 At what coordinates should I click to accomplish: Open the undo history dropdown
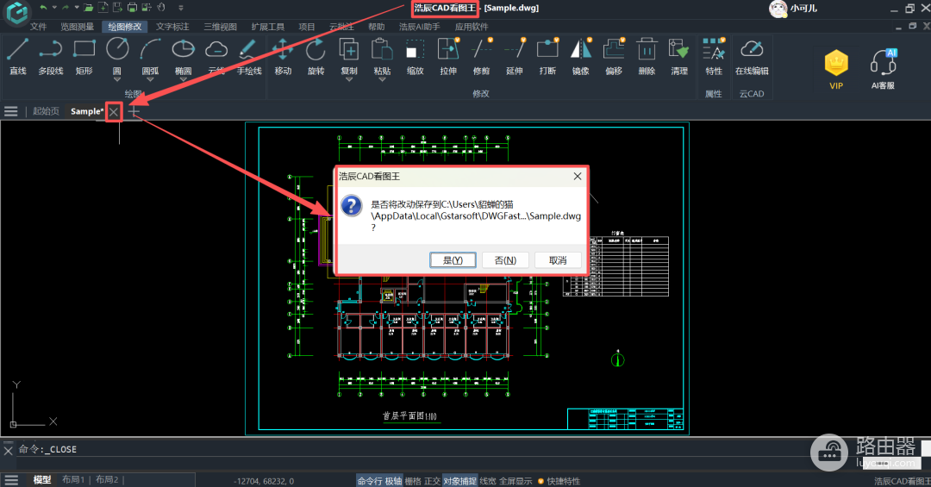54,8
